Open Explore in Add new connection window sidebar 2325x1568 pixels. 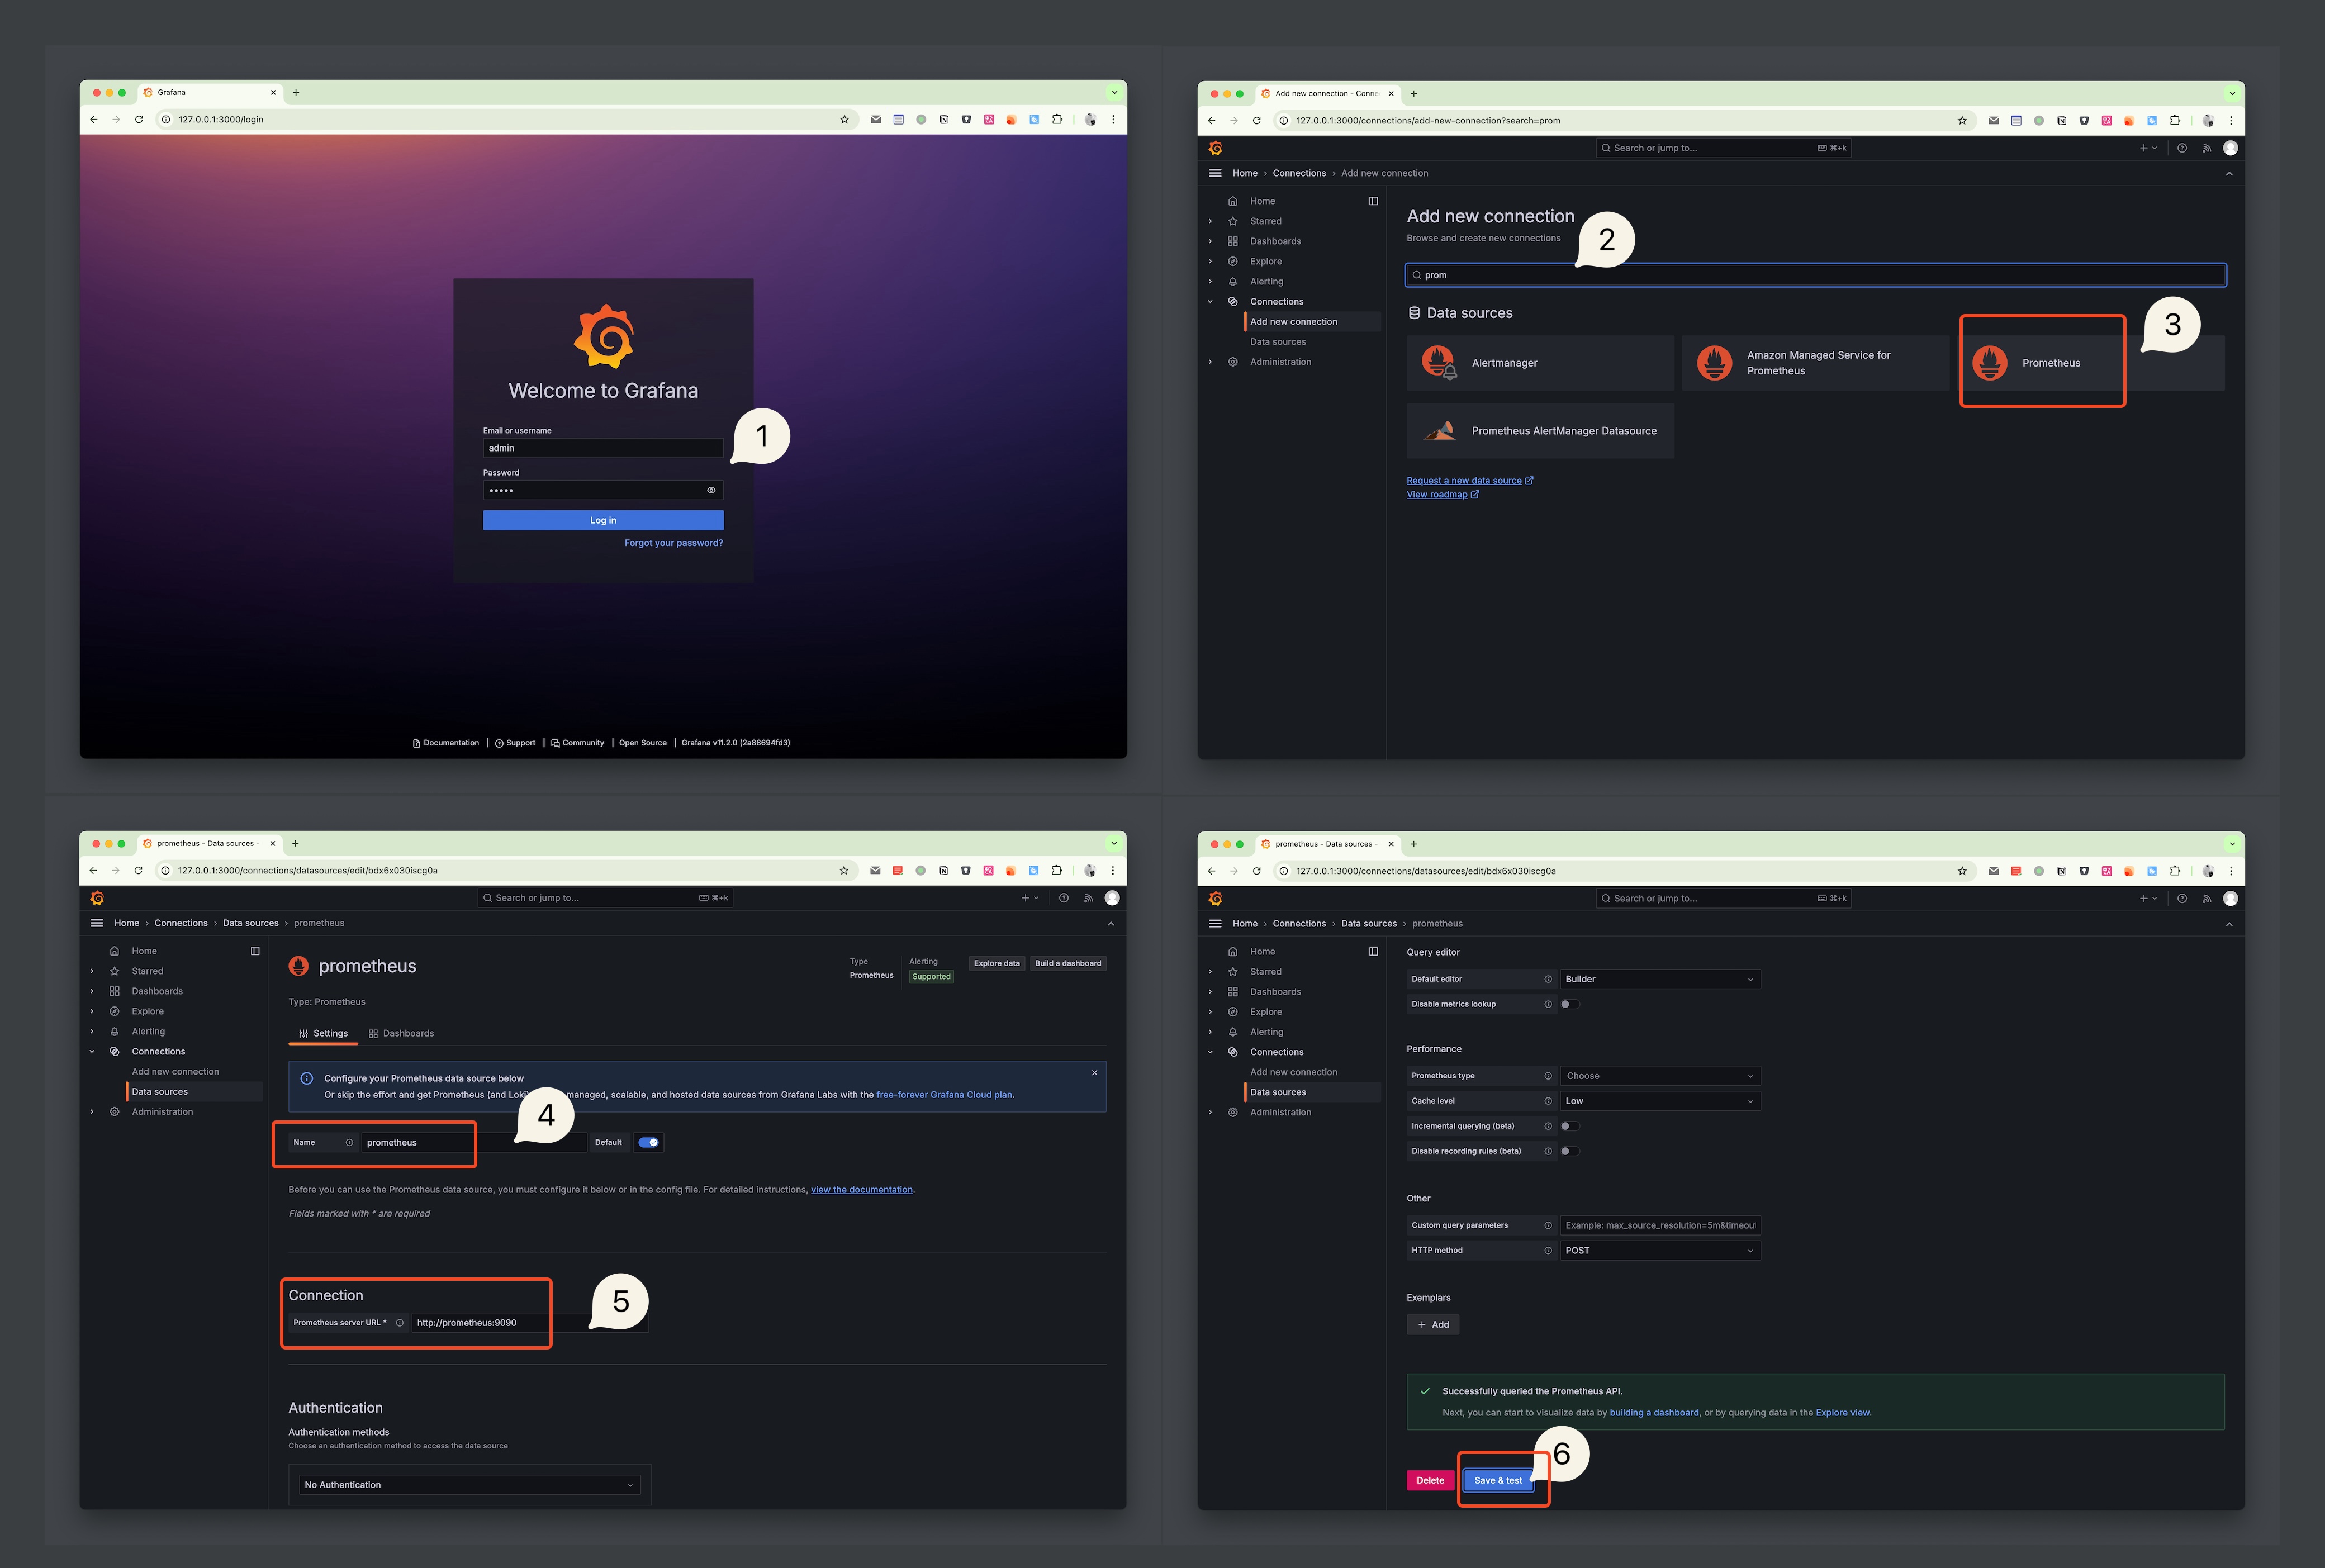click(x=1265, y=261)
